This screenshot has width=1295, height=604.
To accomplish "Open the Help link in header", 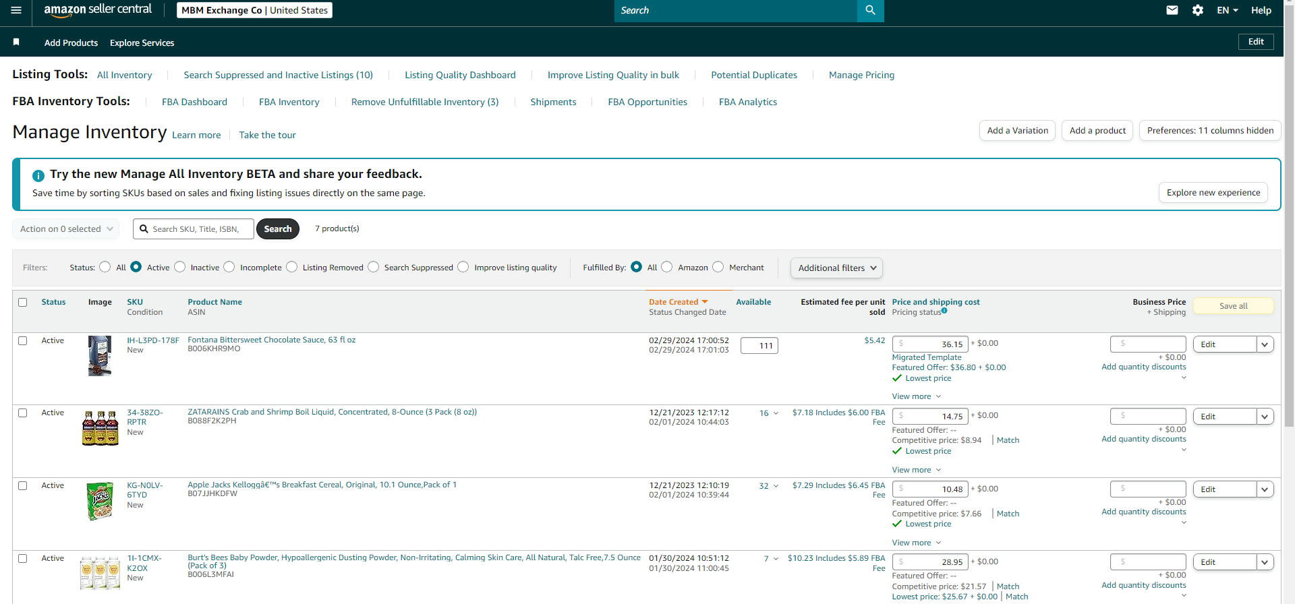I will point(1261,10).
